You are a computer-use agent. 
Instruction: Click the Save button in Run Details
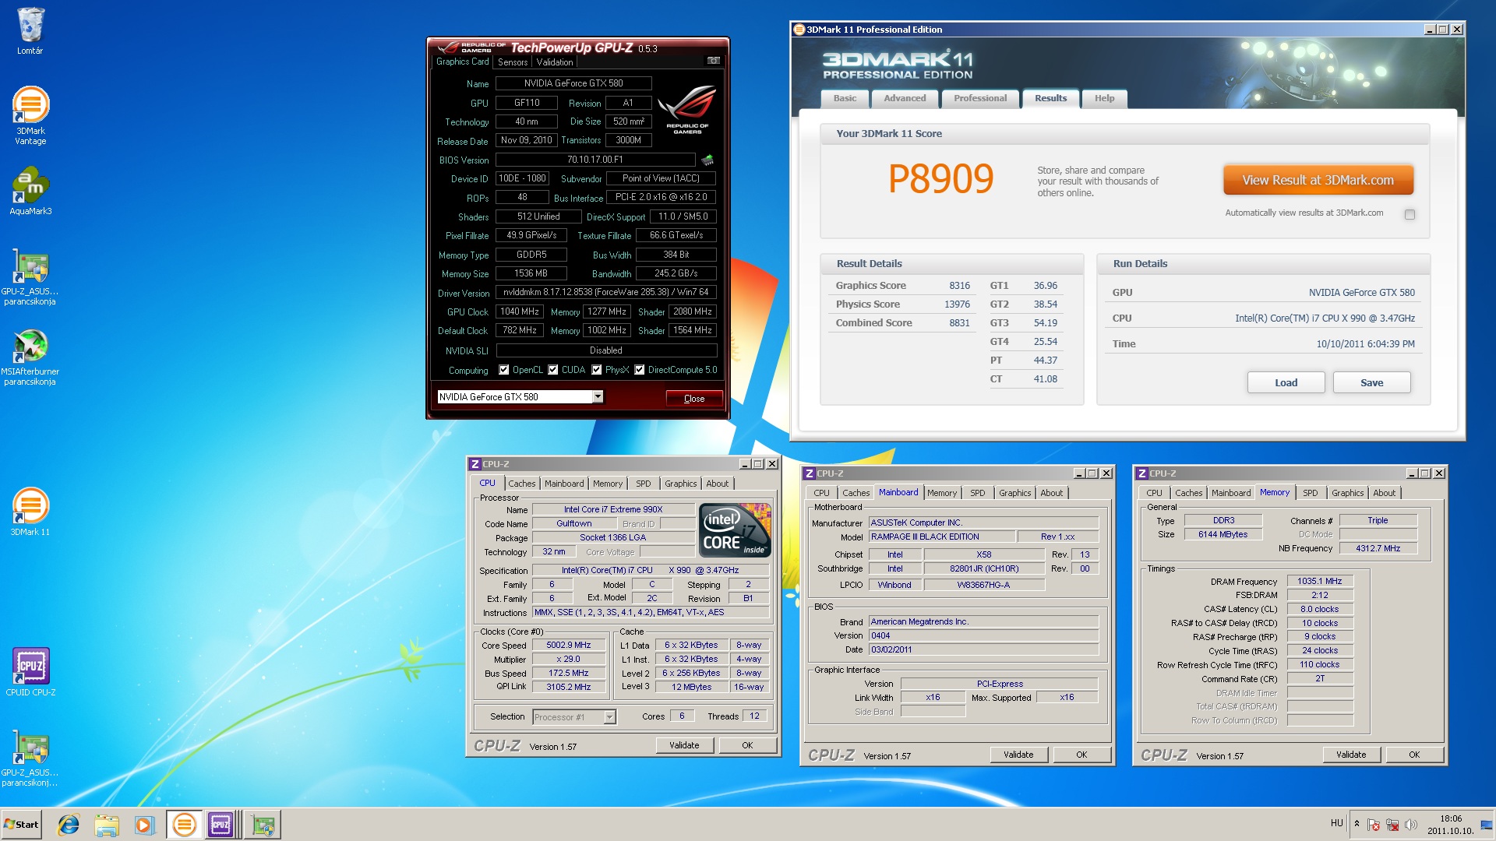1371,382
